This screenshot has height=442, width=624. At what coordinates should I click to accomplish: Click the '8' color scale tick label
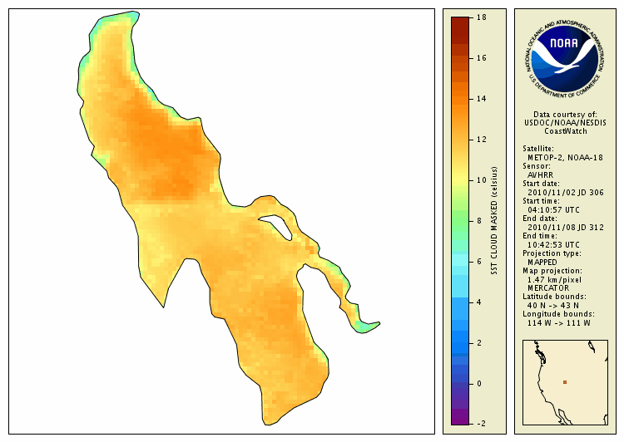479,221
